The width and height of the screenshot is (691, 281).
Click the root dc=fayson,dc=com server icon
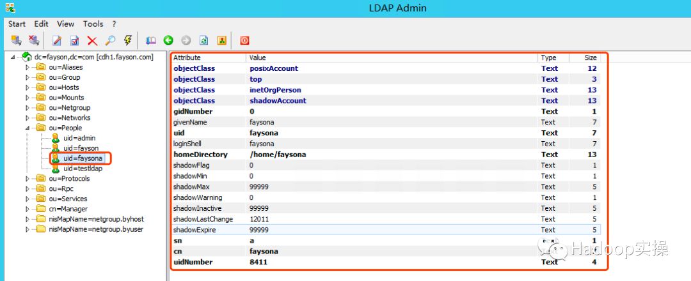tap(27, 57)
